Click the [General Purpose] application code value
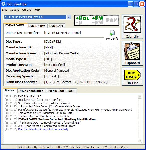 click(56, 71)
